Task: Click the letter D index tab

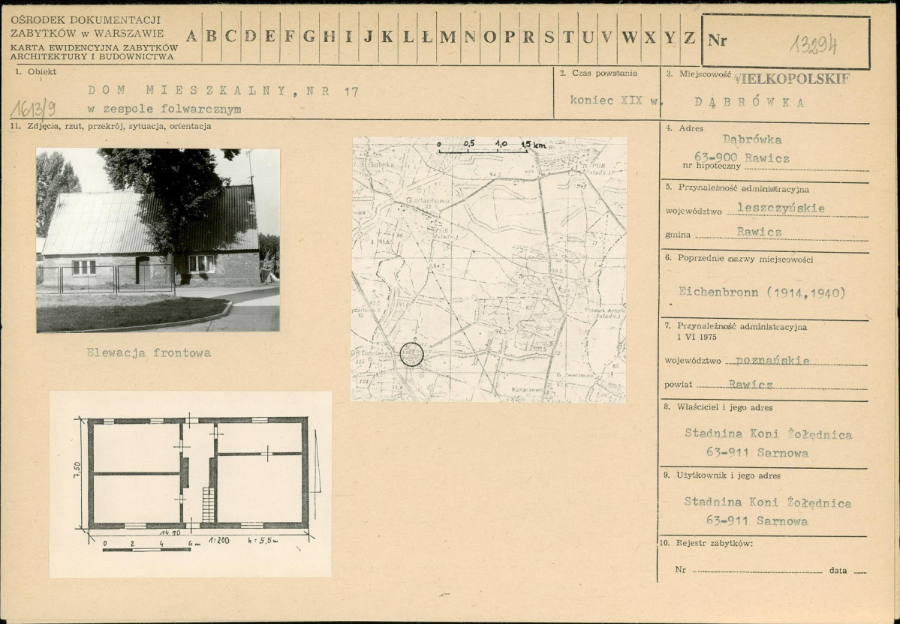Action: (250, 37)
